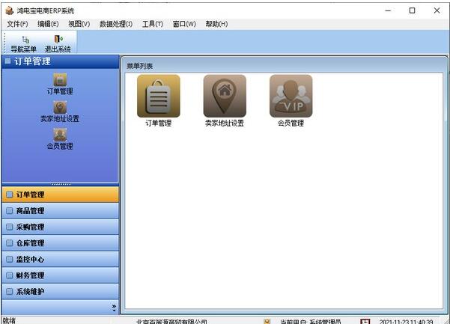Expand navigation pane overflow chevron button

pos(114,308)
